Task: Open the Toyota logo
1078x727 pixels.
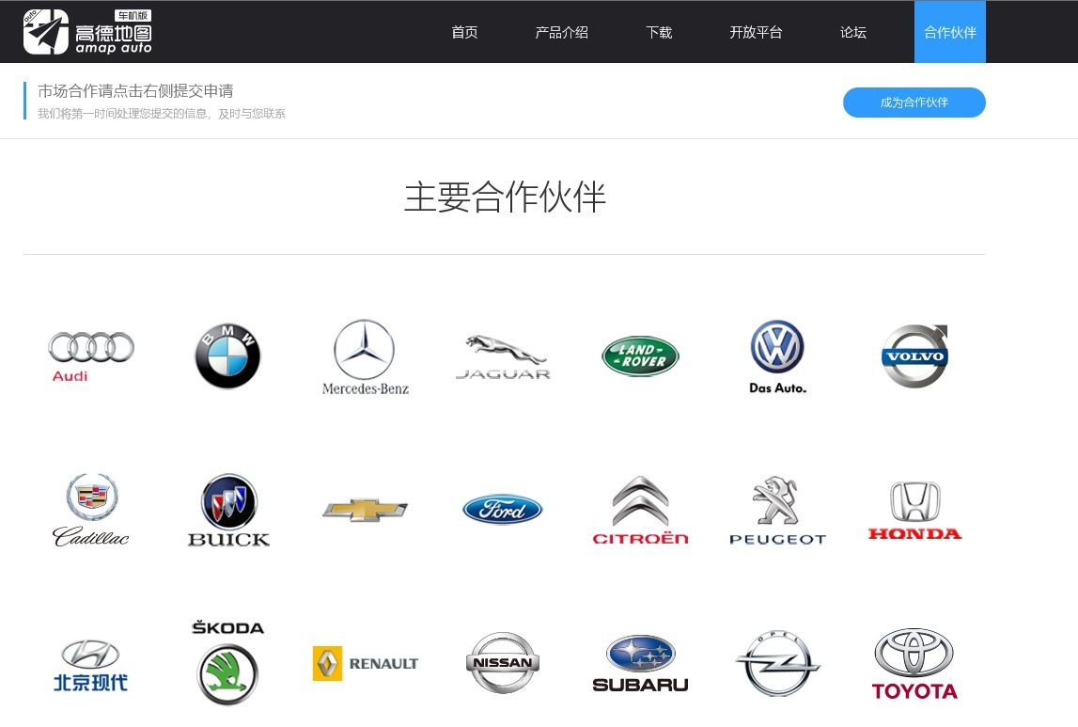Action: [914, 664]
